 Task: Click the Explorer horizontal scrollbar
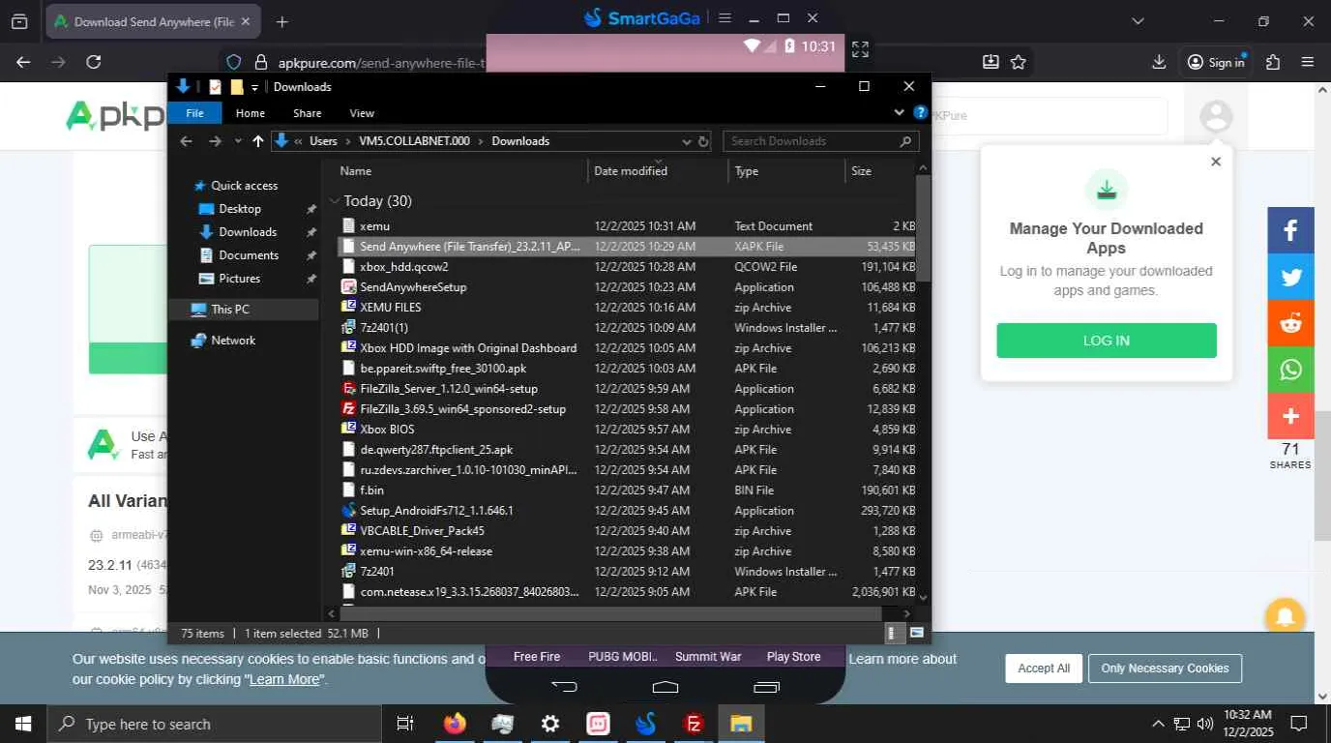click(x=610, y=612)
